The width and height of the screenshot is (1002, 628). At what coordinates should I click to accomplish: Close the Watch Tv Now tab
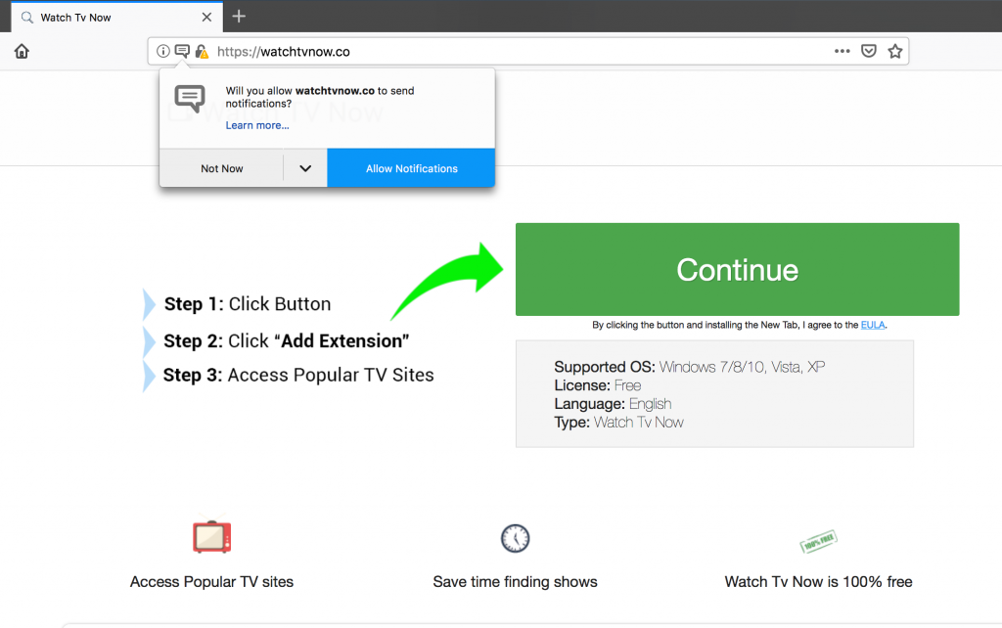(x=206, y=18)
